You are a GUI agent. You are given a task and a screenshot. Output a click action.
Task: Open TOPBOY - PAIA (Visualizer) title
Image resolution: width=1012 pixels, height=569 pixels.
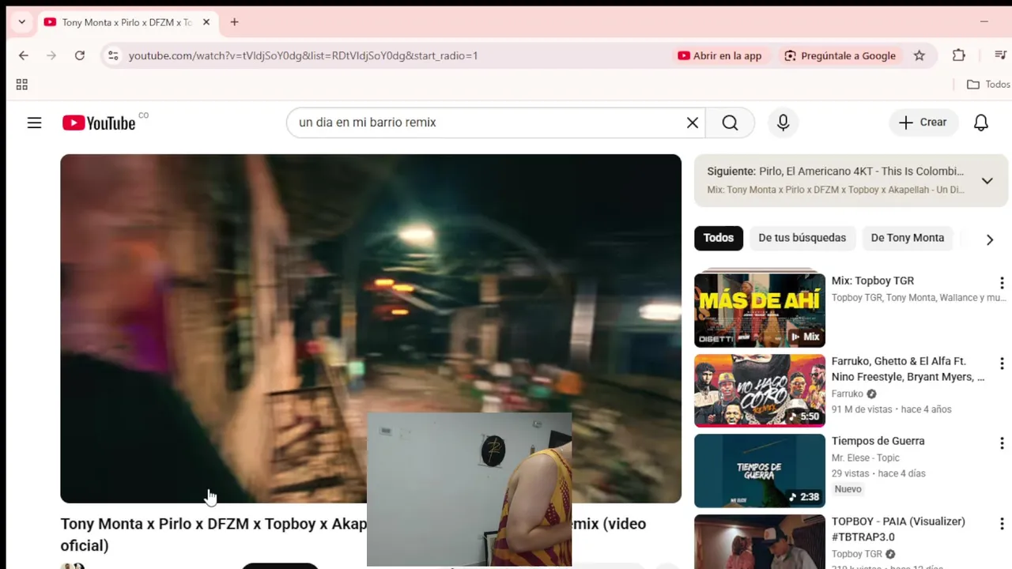898,529
